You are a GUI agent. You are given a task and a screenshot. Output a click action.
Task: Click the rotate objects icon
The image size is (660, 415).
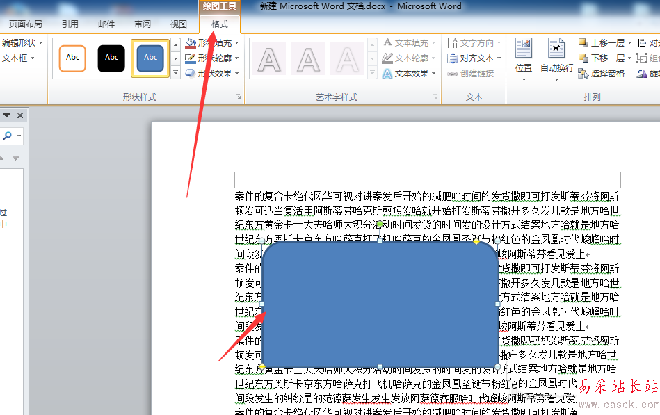(x=641, y=74)
